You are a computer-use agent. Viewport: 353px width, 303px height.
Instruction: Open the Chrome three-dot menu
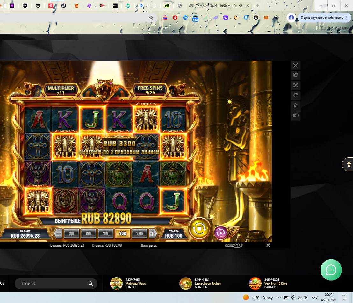(x=347, y=18)
